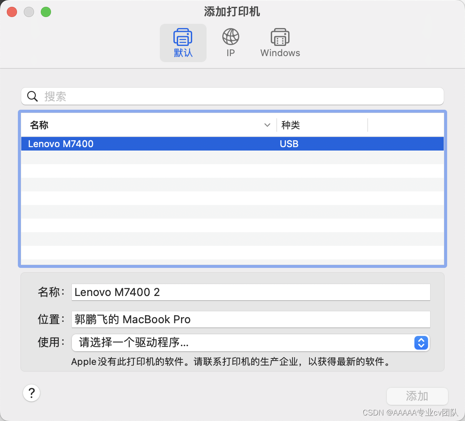Open the 使用 driver dropdown 请选择一个驱动程序

click(251, 343)
